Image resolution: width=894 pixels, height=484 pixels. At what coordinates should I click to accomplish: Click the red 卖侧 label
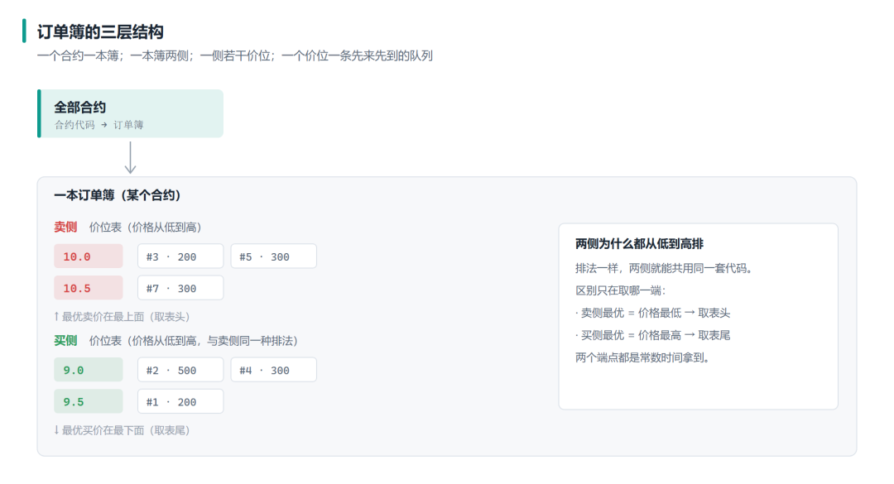click(65, 227)
